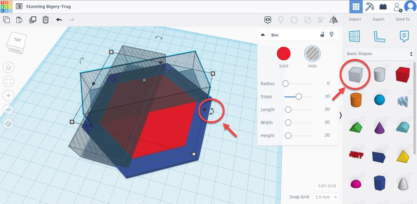Collapse the Box inspector panel
Screen dimensions: 417x204
[x=263, y=35]
